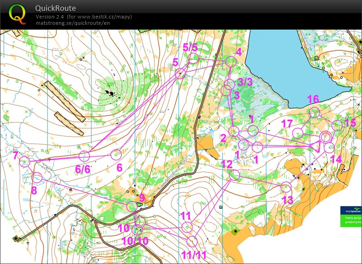Viewport: 362px width, 264px height.
Task: Select control circle 17
Action: pos(298,133)
